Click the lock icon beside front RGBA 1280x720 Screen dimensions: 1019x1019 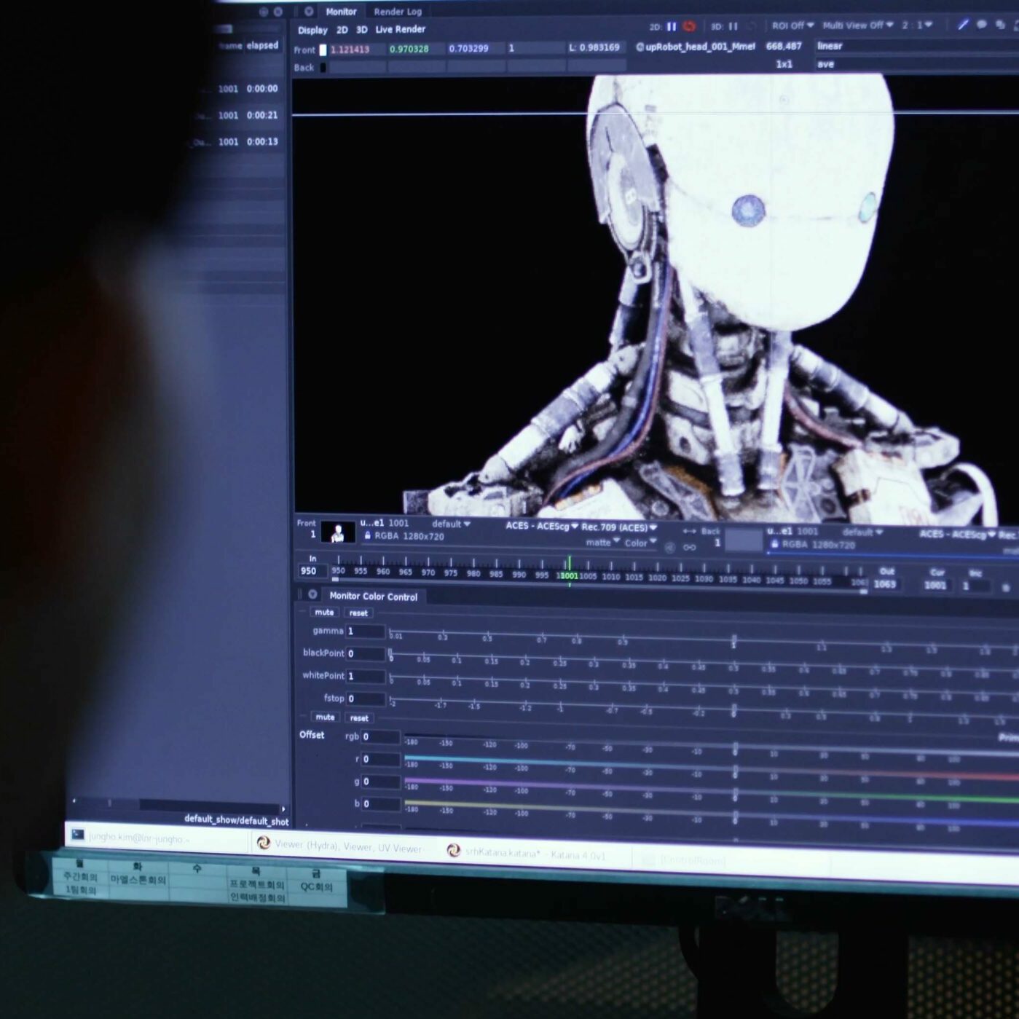[x=368, y=537]
